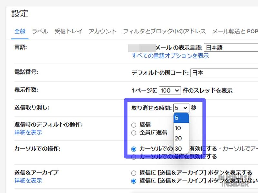Image resolution: width=258 pixels, height=193 pixels.
Task: Select 30 seconds in the dropdown list
Action: coord(181,149)
